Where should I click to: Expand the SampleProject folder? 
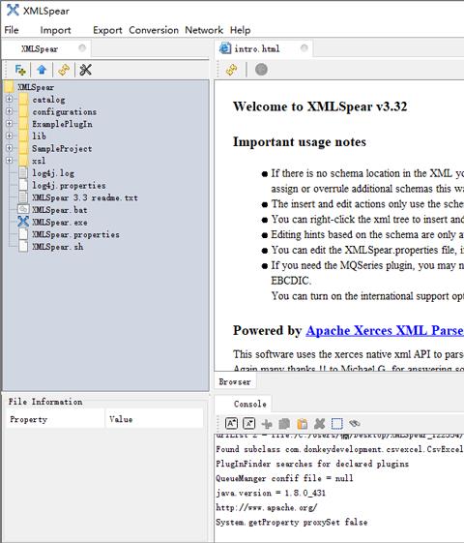(10, 148)
